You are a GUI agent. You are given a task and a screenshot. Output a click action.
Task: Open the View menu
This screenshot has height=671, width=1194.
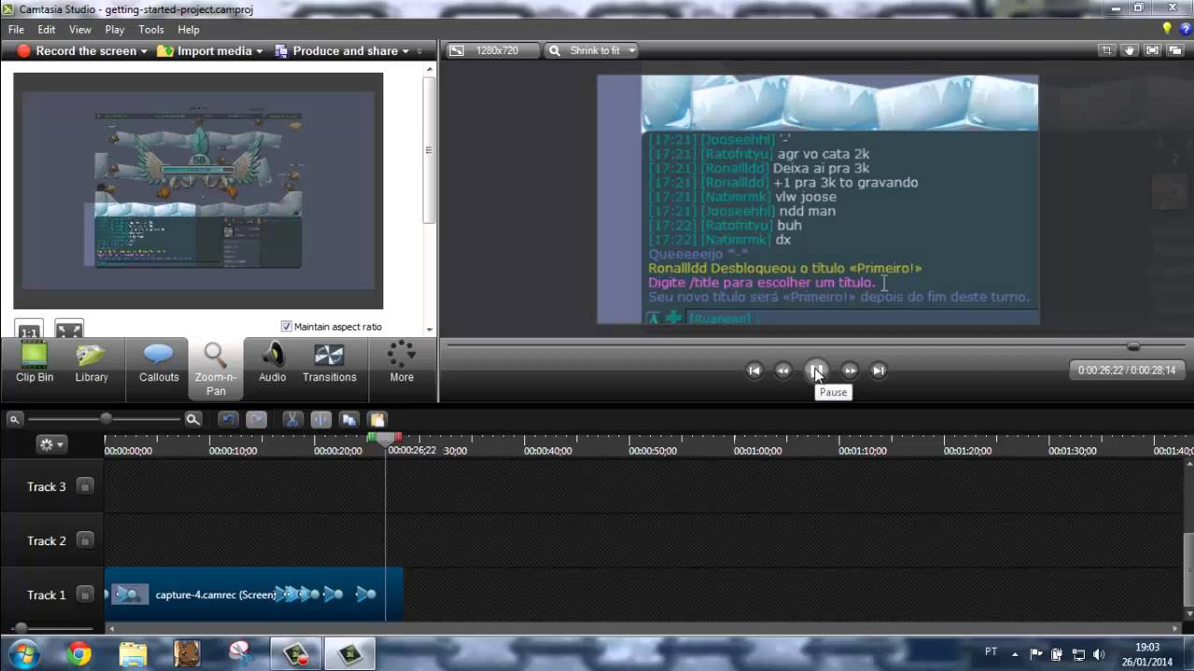point(80,30)
